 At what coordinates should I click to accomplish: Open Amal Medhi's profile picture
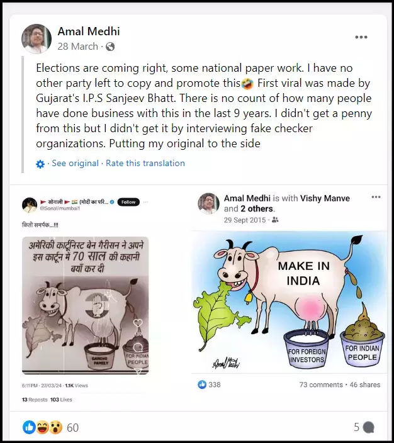tap(37, 39)
